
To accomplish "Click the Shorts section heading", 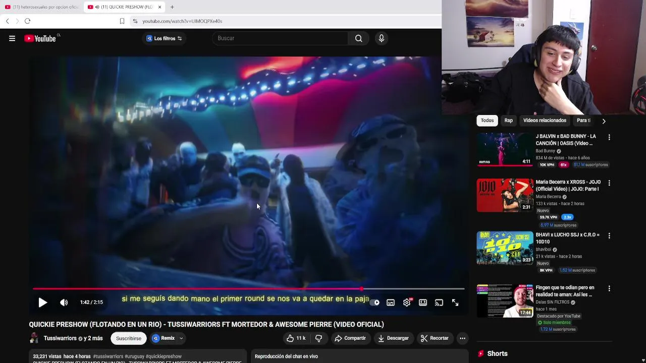I will [497, 353].
